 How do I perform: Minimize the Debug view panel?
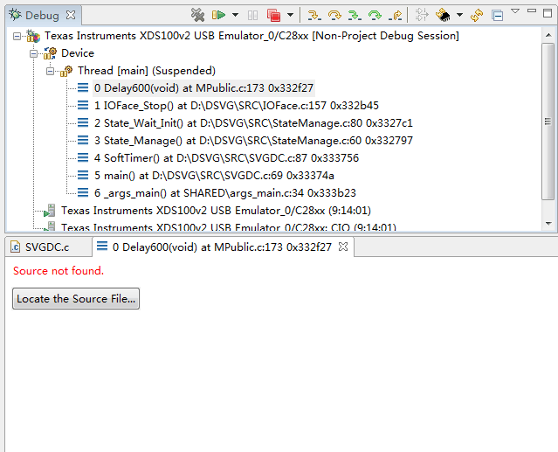(532, 11)
